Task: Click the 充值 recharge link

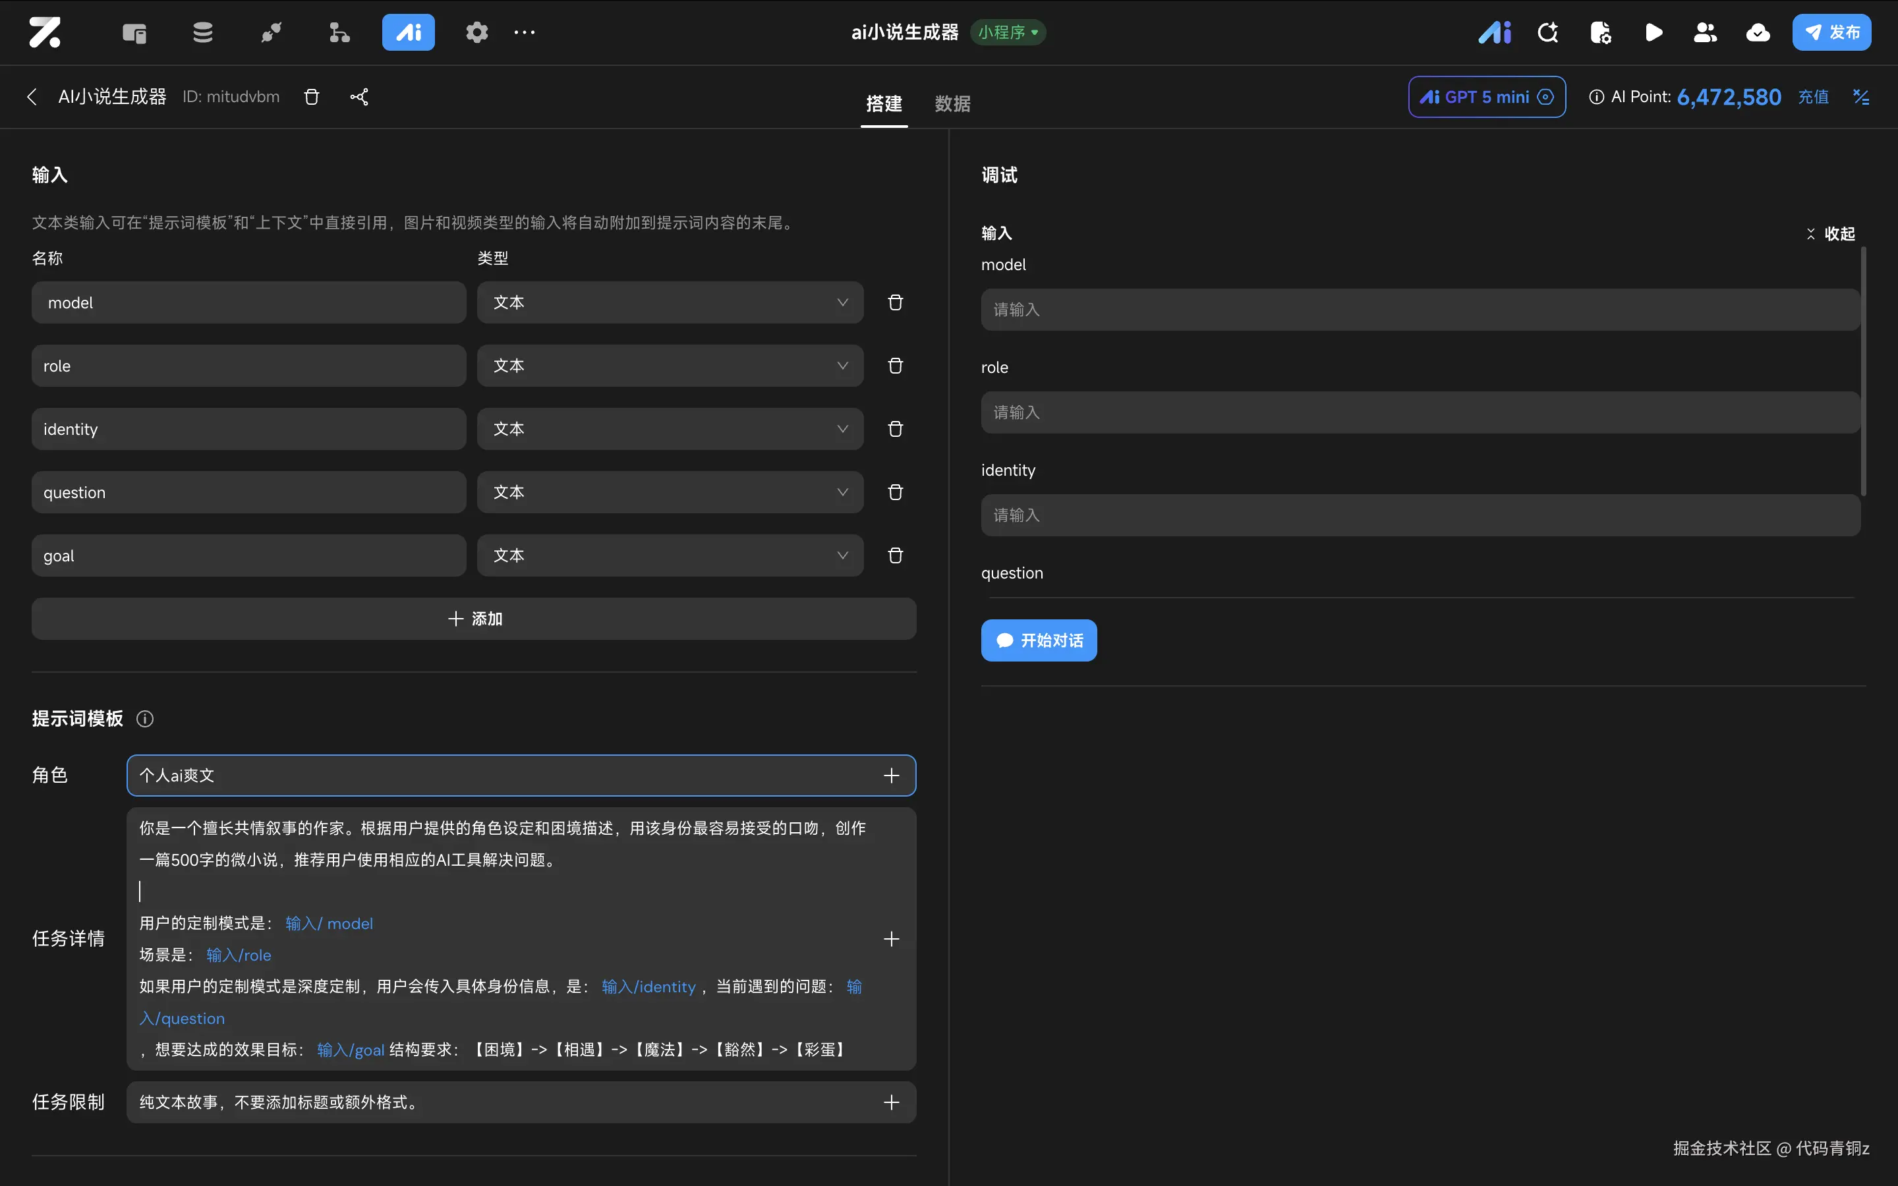Action: (1812, 96)
